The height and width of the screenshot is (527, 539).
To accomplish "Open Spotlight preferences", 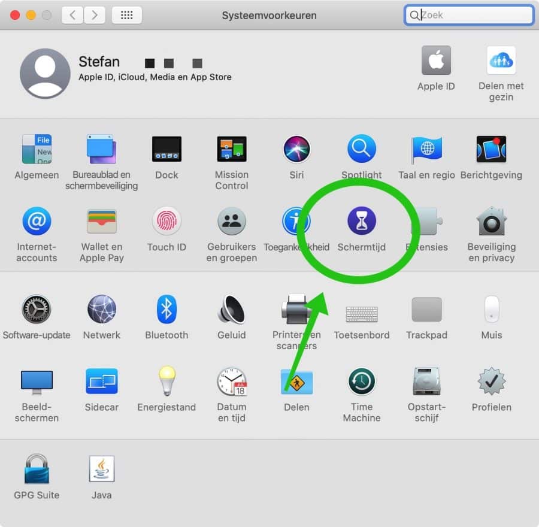I will (x=362, y=149).
